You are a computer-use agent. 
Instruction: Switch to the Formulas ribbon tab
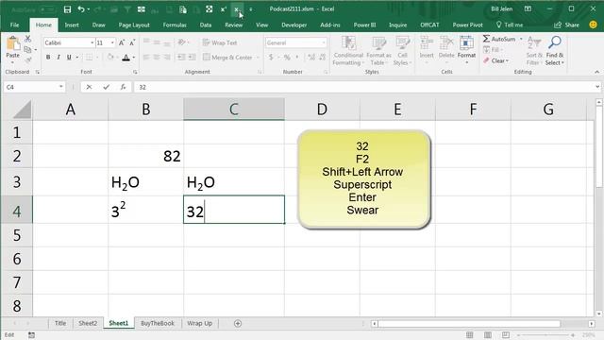click(x=175, y=25)
